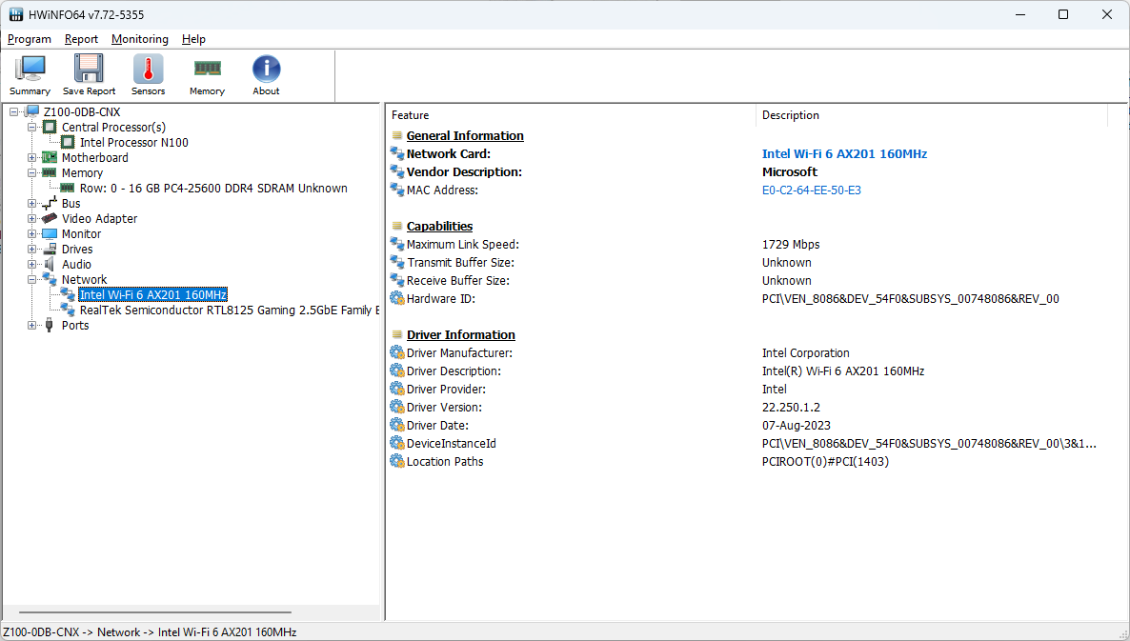This screenshot has width=1130, height=641.
Task: Click the Driver Version gear icon
Action: [x=397, y=407]
